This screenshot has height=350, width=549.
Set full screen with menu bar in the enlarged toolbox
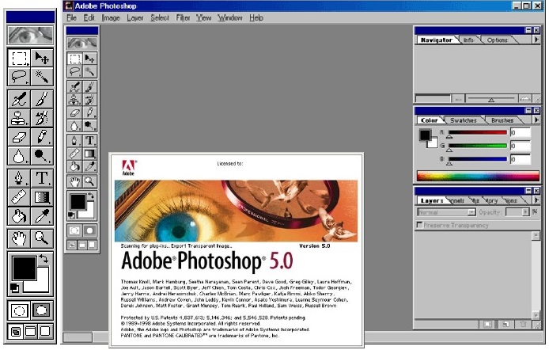(x=31, y=331)
